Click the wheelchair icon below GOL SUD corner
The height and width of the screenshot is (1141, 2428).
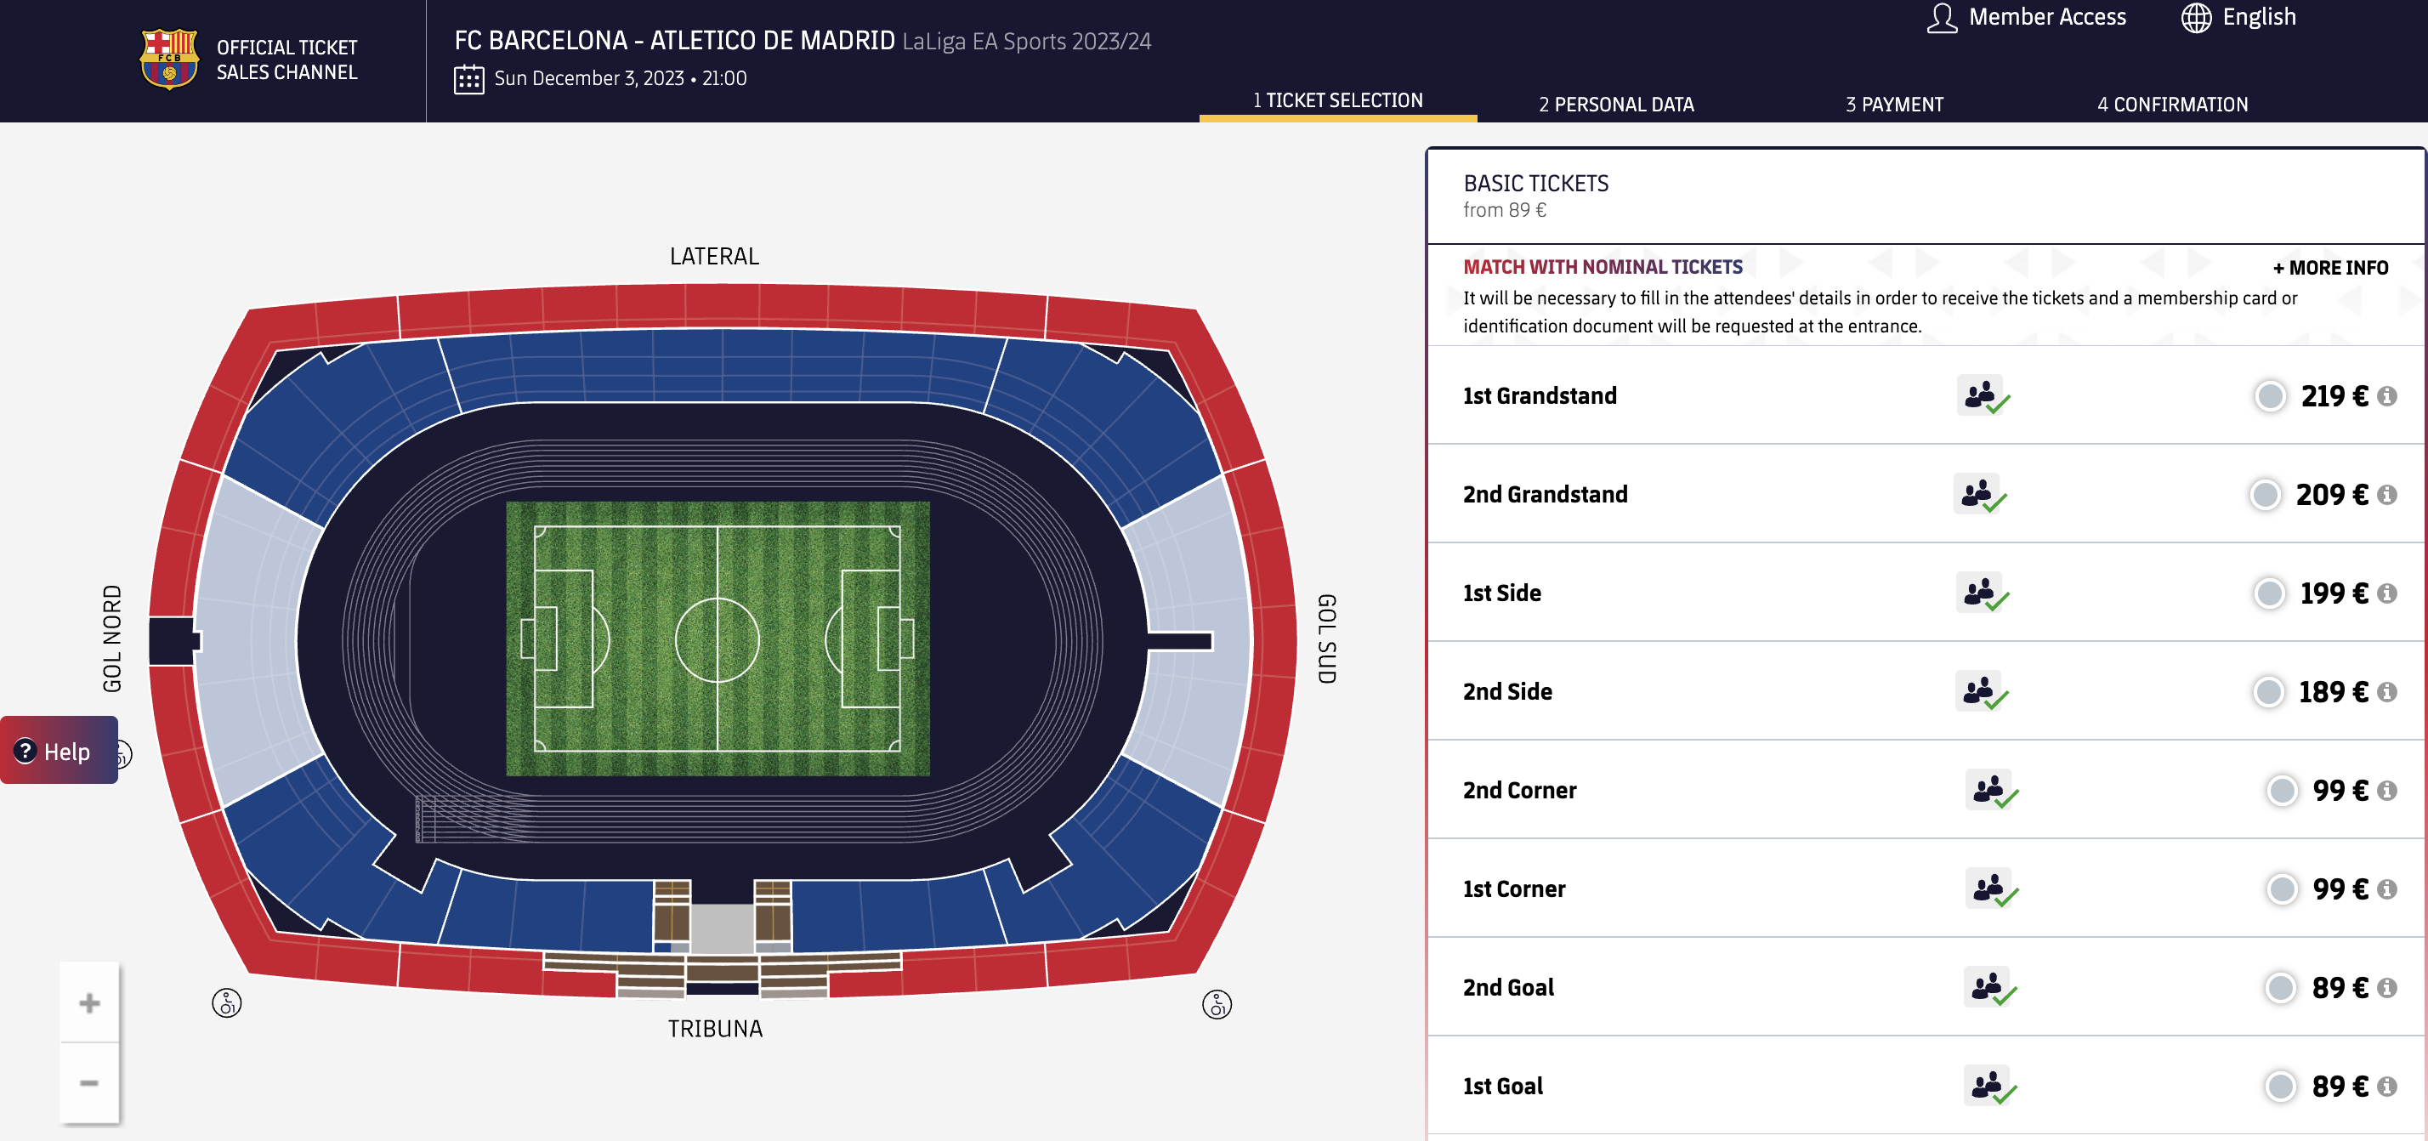1217,1004
